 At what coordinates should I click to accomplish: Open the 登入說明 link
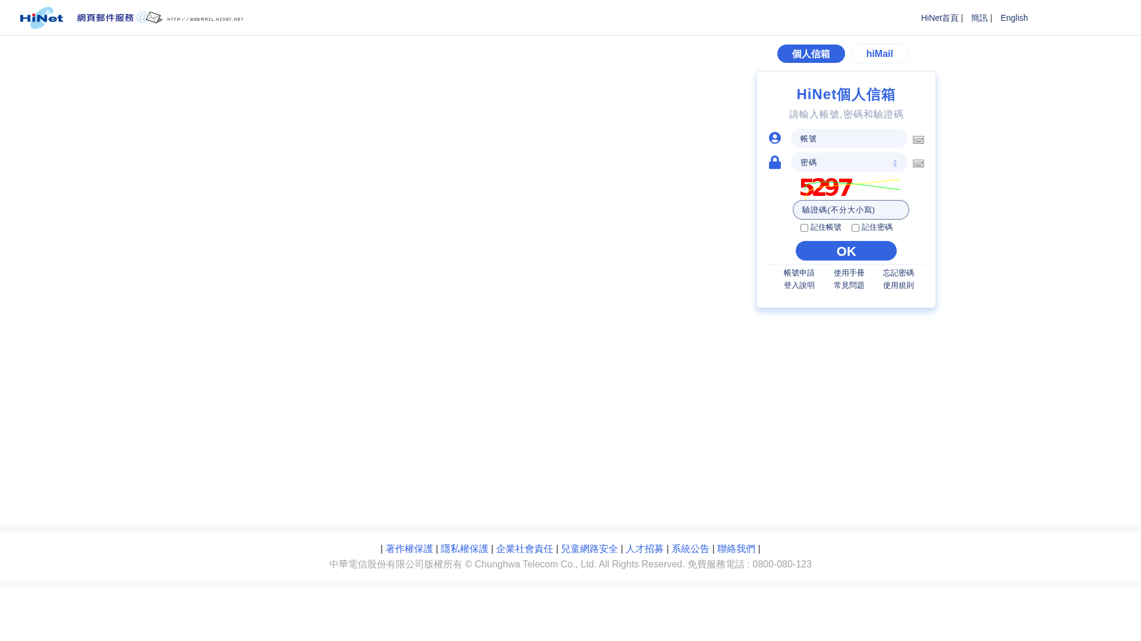click(799, 285)
